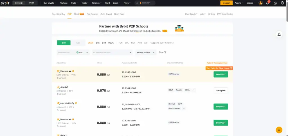Switch to the One-Click Buy tab
288x136 pixels.
[x=58, y=14]
